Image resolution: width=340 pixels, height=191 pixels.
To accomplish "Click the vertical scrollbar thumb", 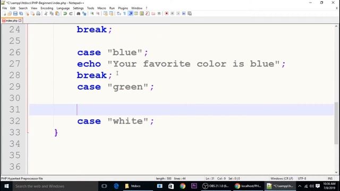I will pos(336,123).
